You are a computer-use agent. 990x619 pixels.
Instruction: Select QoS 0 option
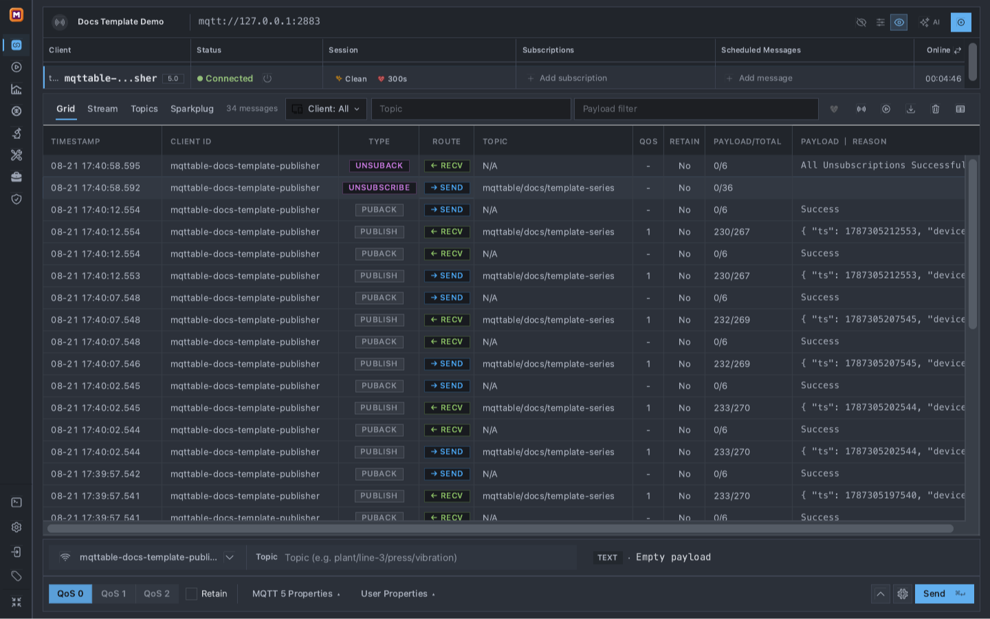(70, 594)
